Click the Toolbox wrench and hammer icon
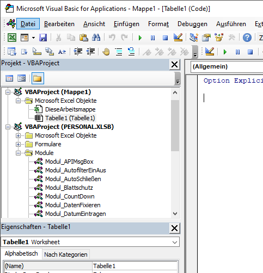This screenshot has width=263, height=273. click(231, 38)
